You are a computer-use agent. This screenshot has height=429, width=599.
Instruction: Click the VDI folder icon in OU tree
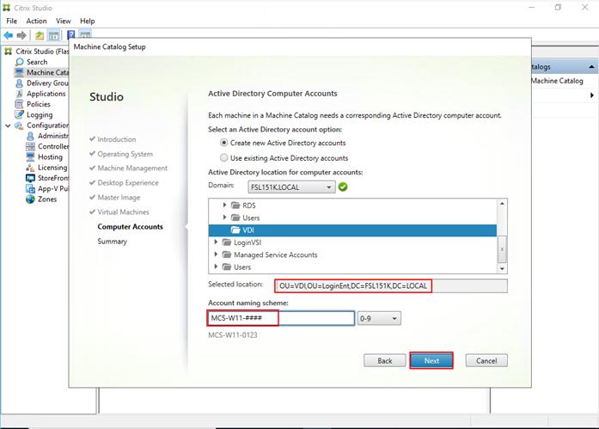pos(235,230)
